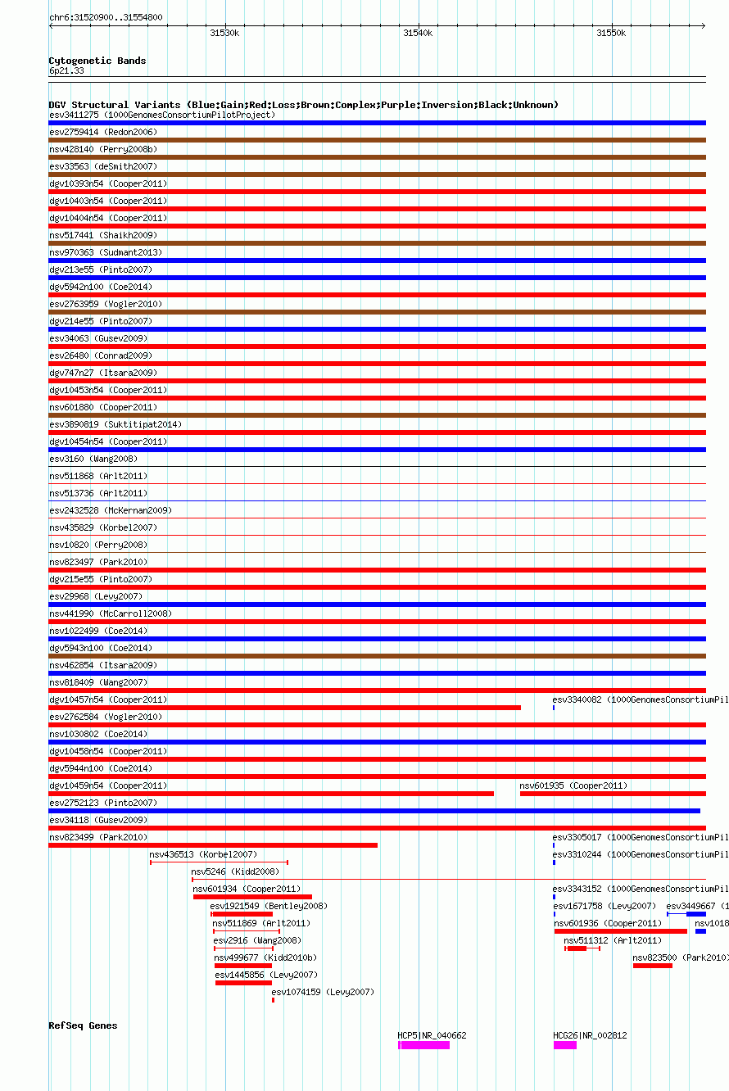Click variant nsv513736 (Arlt2011)
729x1091 pixels.
tap(98, 493)
